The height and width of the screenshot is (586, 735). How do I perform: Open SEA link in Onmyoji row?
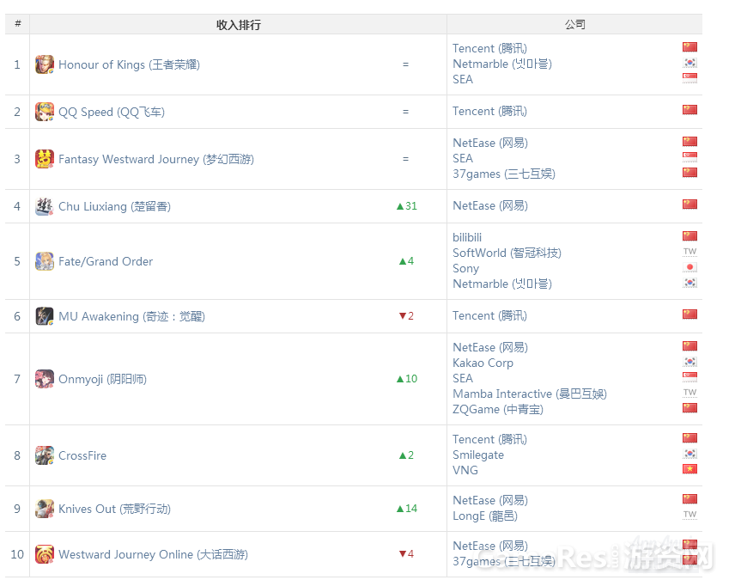(x=463, y=379)
